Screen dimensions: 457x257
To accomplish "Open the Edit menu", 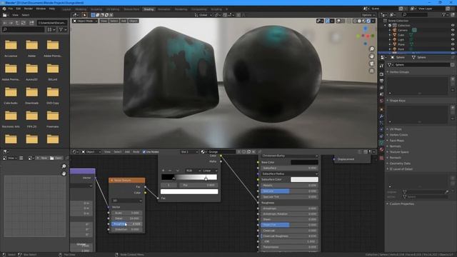I will pos(19,9).
